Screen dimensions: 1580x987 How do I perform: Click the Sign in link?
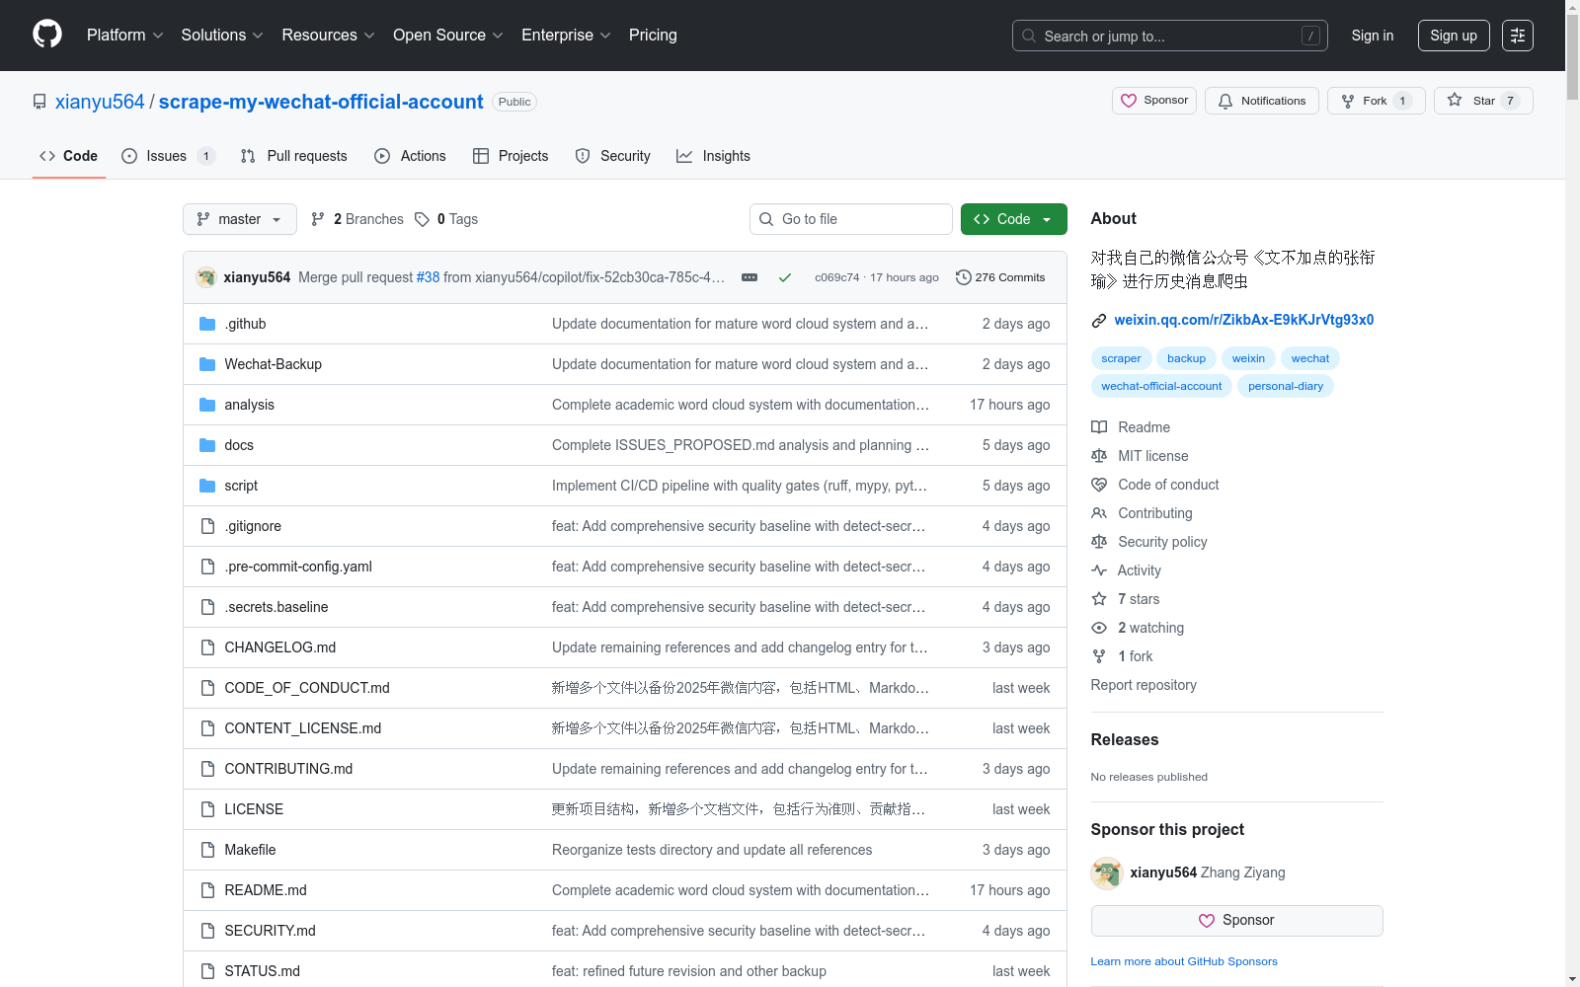[x=1373, y=36]
